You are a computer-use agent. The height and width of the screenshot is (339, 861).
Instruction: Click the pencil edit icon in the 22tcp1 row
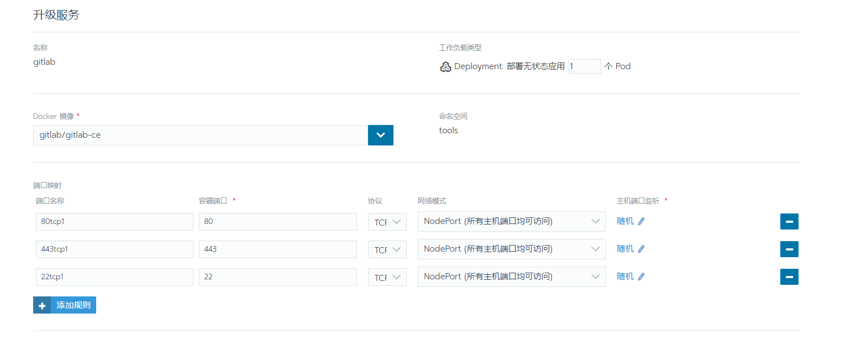(641, 277)
